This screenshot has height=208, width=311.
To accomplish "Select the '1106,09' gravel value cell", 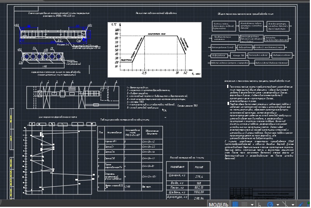I will [199, 192].
